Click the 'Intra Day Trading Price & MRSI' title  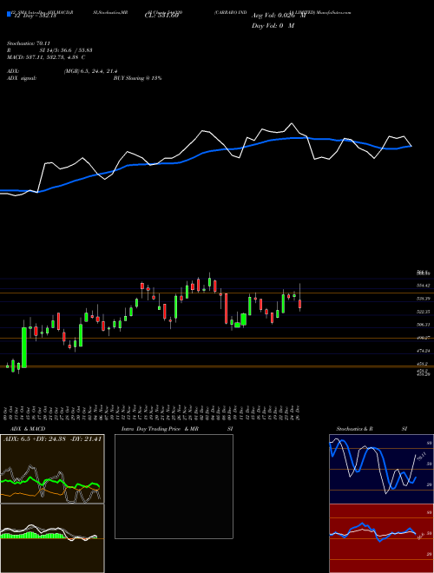177,429
